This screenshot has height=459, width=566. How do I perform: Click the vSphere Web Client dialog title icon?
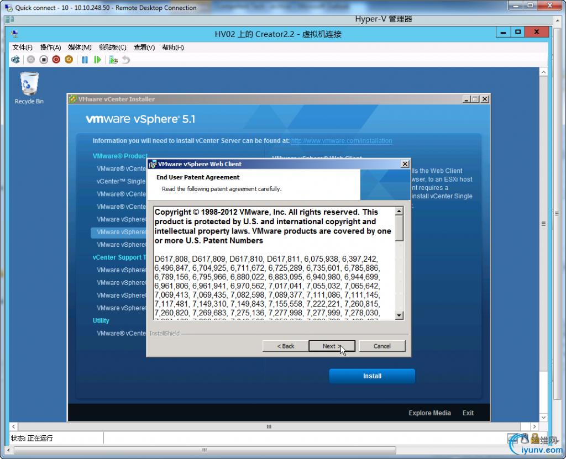[153, 164]
